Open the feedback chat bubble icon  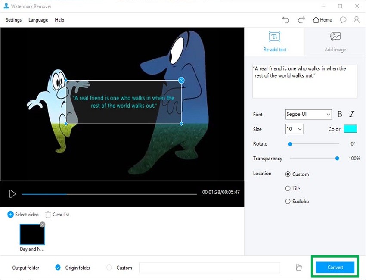pyautogui.click(x=343, y=20)
